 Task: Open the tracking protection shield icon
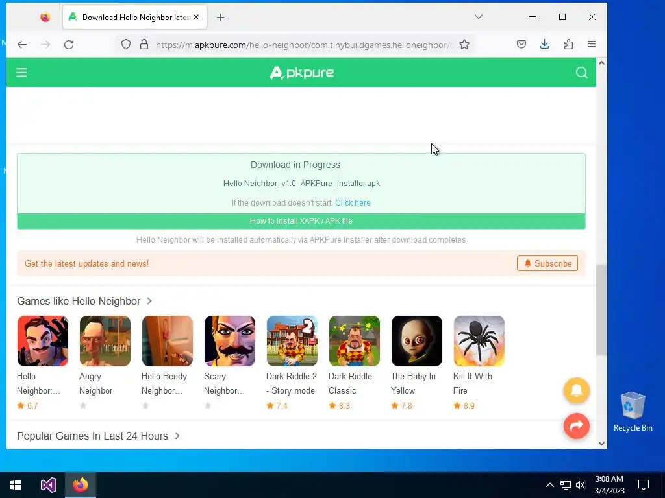tap(126, 45)
